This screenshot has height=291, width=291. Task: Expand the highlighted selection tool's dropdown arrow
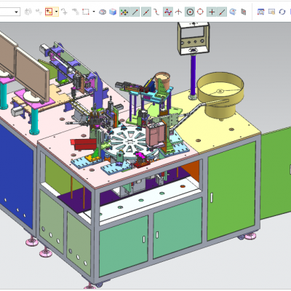[56, 12]
